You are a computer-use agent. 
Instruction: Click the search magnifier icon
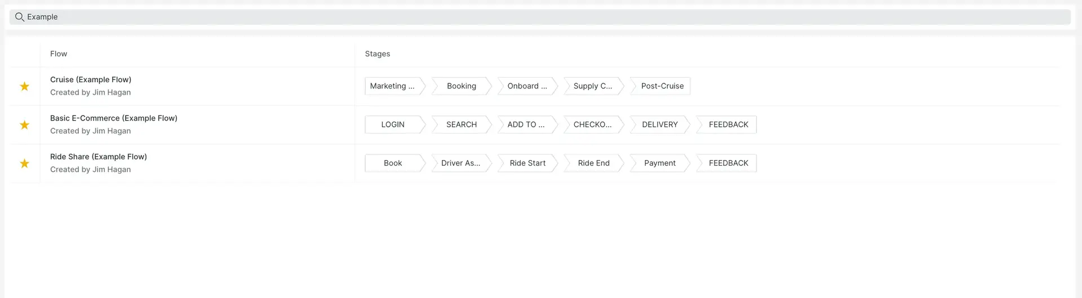tap(19, 17)
